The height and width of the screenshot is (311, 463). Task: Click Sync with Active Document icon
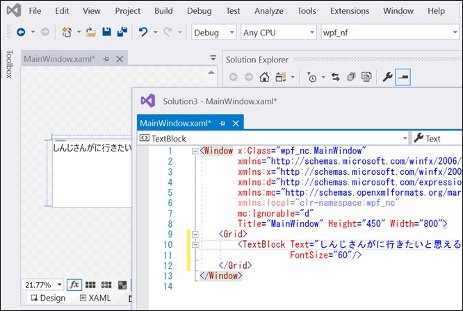pos(336,77)
